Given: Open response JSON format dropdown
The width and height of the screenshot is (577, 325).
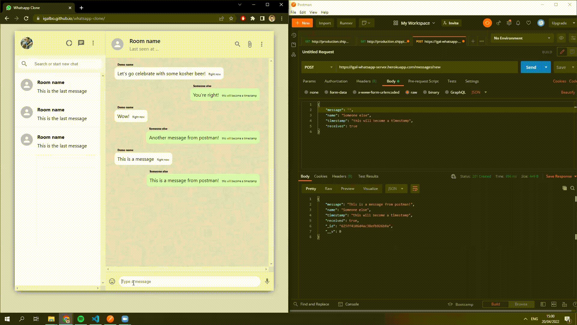Looking at the screenshot, I should coord(396,189).
